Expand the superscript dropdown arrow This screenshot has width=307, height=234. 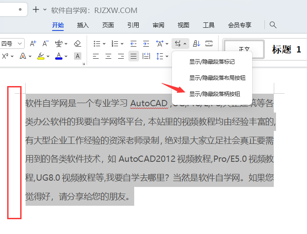click(x=12, y=56)
